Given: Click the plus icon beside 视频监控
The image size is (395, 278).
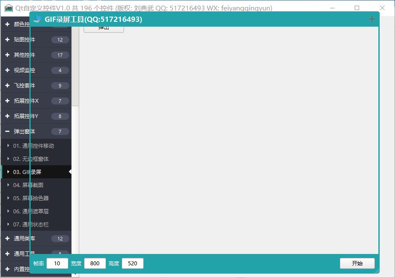Looking at the screenshot, I should (7, 70).
